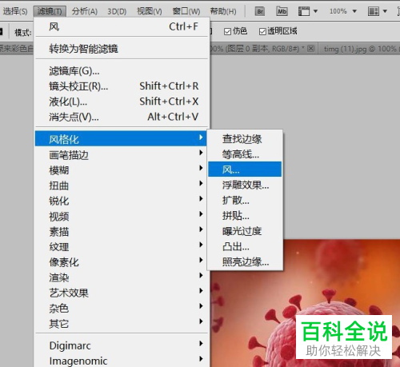The height and width of the screenshot is (367, 400).
Task: Expand the arrange documents dropdown arrow
Action: [x=385, y=11]
